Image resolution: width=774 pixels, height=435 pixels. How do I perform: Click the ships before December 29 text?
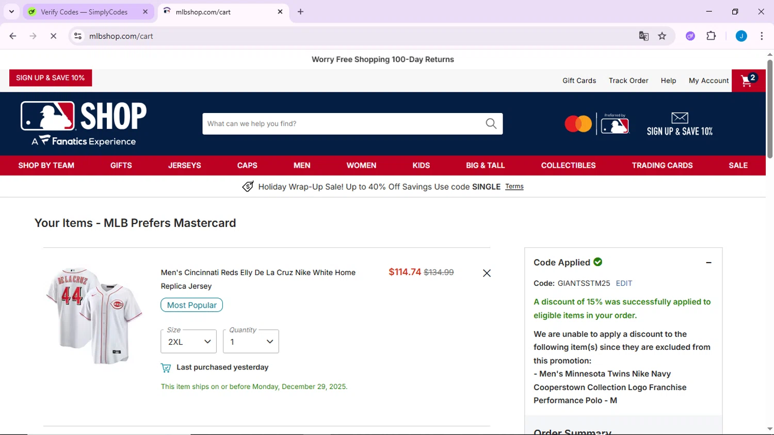point(254,386)
